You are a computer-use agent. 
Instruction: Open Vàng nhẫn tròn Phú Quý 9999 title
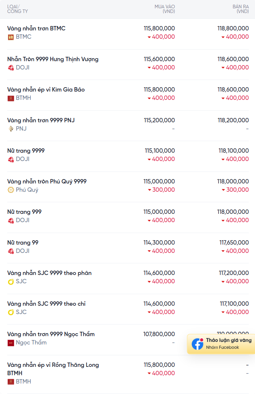pyautogui.click(x=47, y=181)
